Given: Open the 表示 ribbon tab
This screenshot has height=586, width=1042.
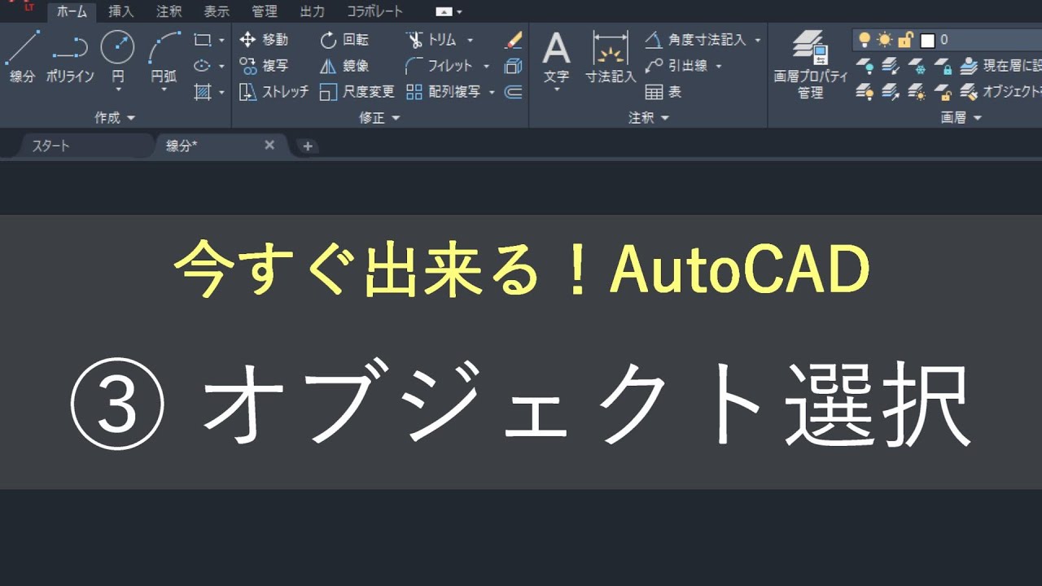Looking at the screenshot, I should click(x=217, y=11).
